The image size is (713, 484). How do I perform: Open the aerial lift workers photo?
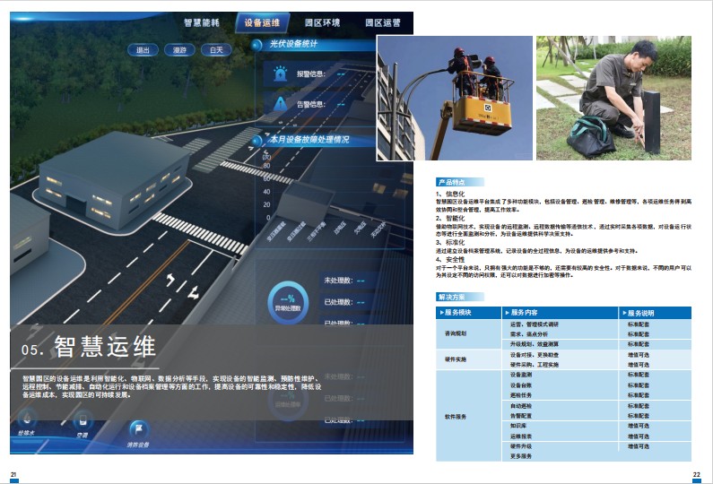455,98
